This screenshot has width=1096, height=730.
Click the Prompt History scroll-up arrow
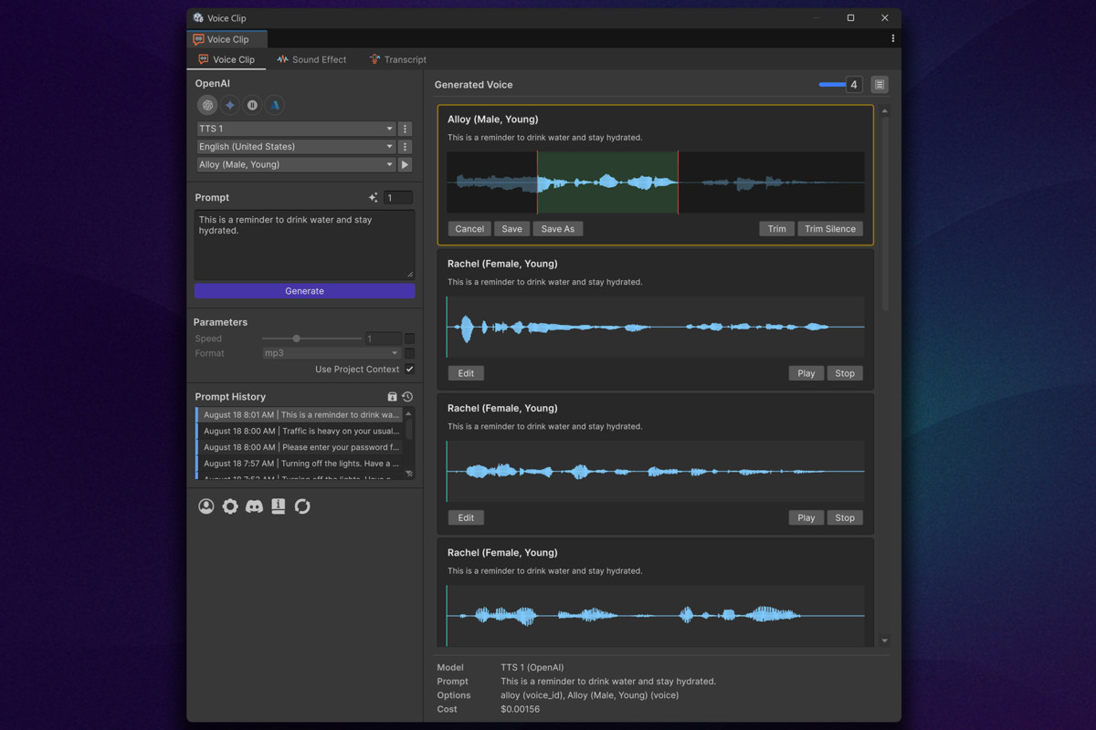point(408,413)
